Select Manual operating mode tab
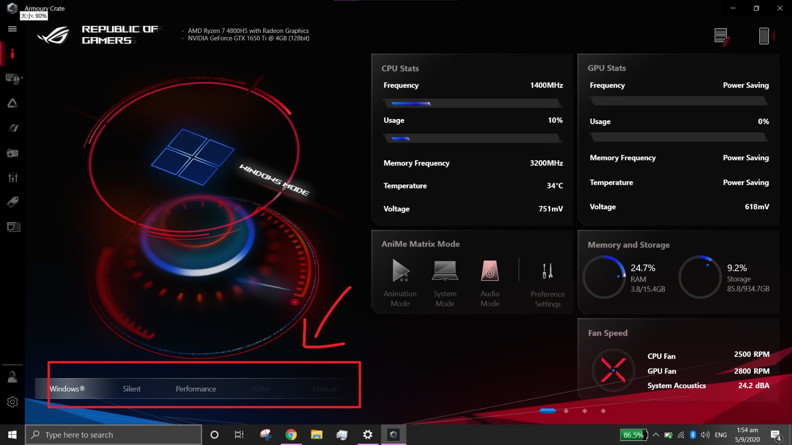792x445 pixels. (324, 389)
